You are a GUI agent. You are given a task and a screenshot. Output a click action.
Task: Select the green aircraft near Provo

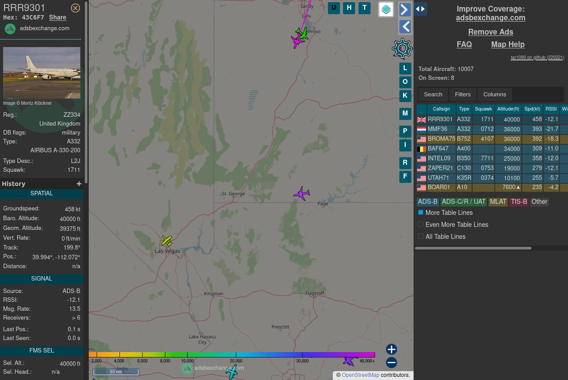point(303,33)
